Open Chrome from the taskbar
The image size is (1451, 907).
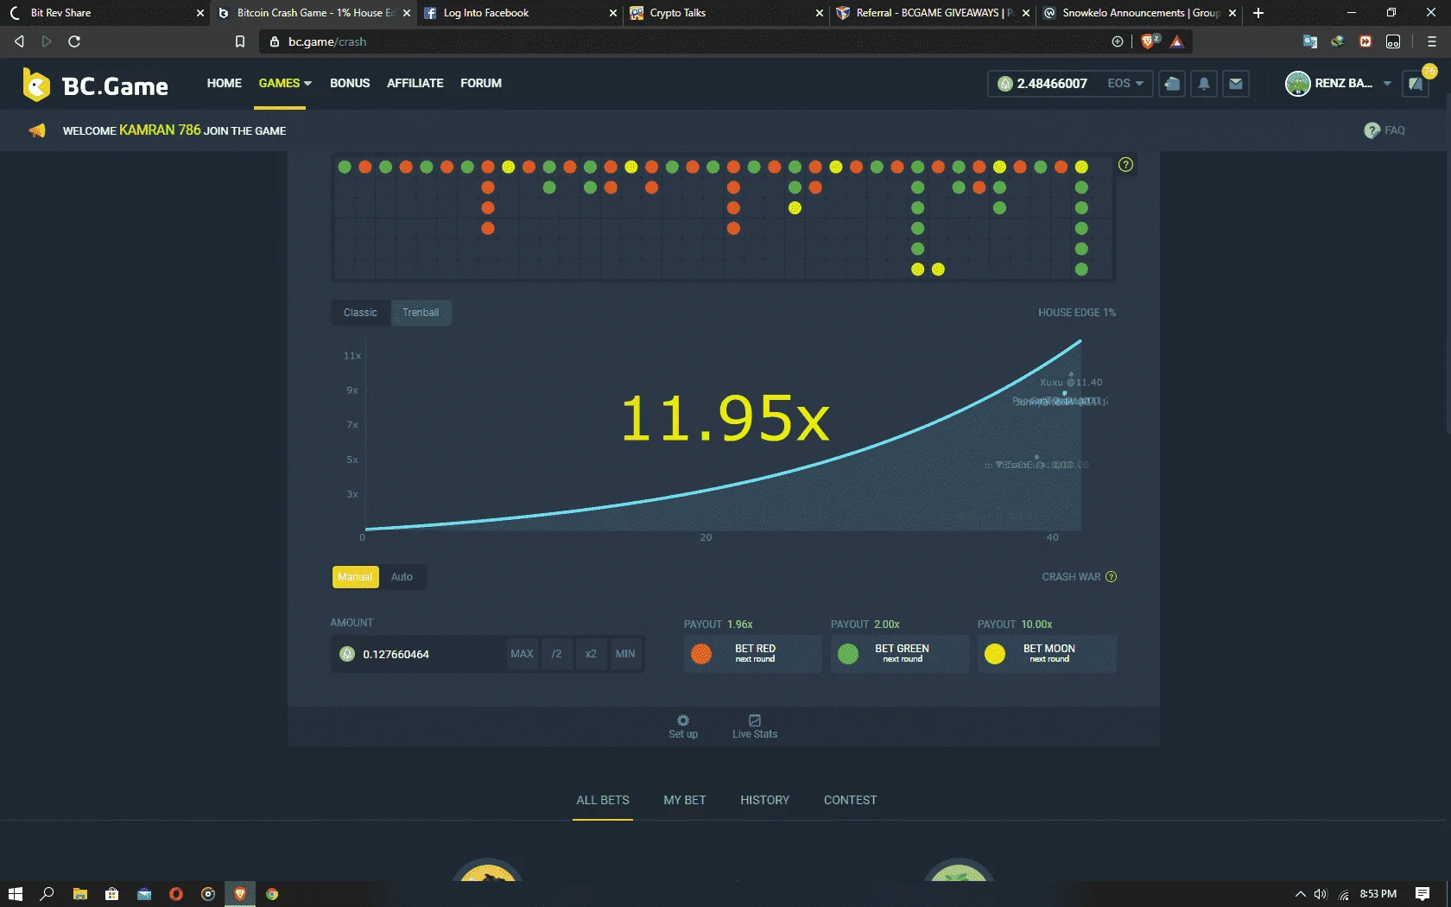point(272,894)
